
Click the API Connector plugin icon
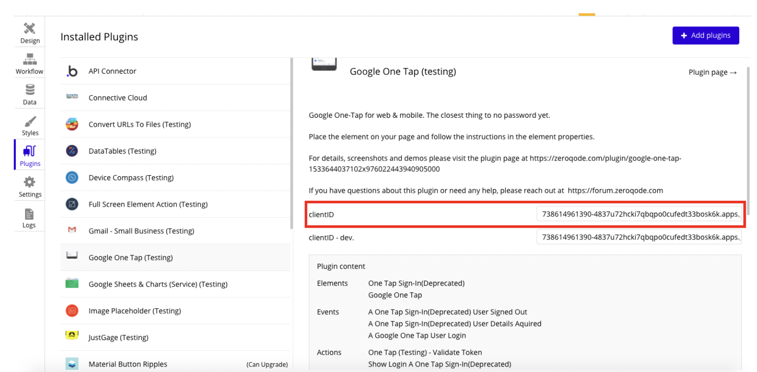pyautogui.click(x=72, y=72)
